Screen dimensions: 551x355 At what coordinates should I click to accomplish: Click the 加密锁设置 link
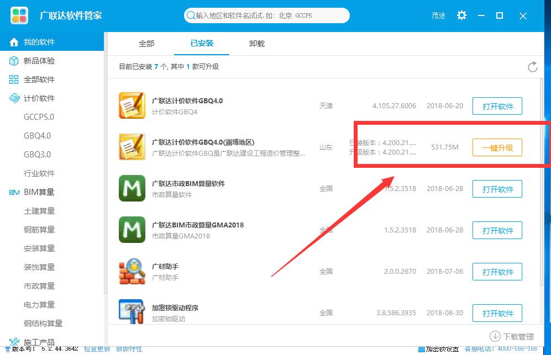(x=442, y=349)
